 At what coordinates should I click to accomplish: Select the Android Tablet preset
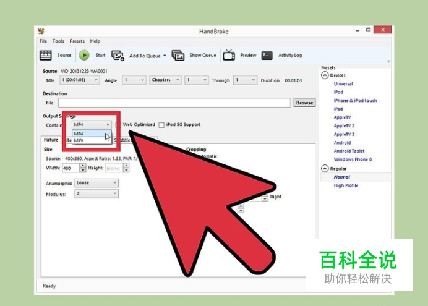point(349,151)
